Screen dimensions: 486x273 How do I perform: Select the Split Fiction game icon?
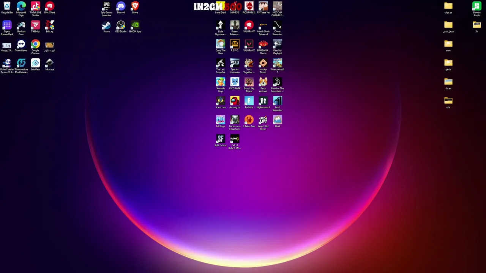221,139
